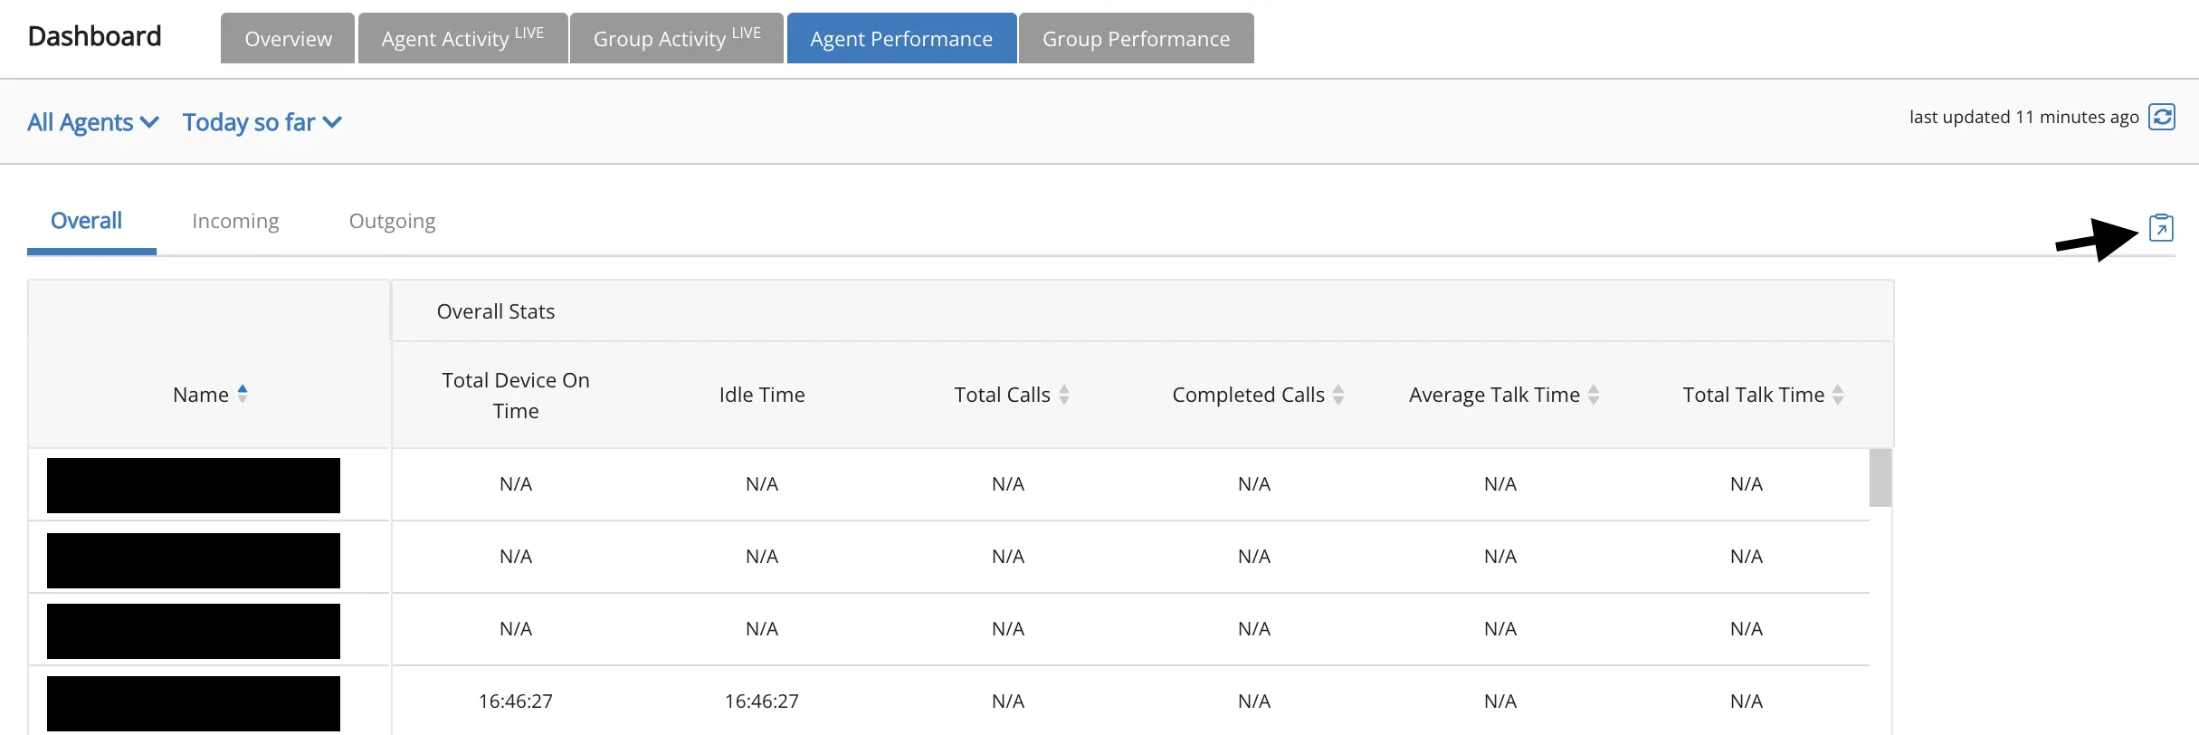This screenshot has height=735, width=2199.
Task: Click the export report icon
Action: pyautogui.click(x=2161, y=227)
